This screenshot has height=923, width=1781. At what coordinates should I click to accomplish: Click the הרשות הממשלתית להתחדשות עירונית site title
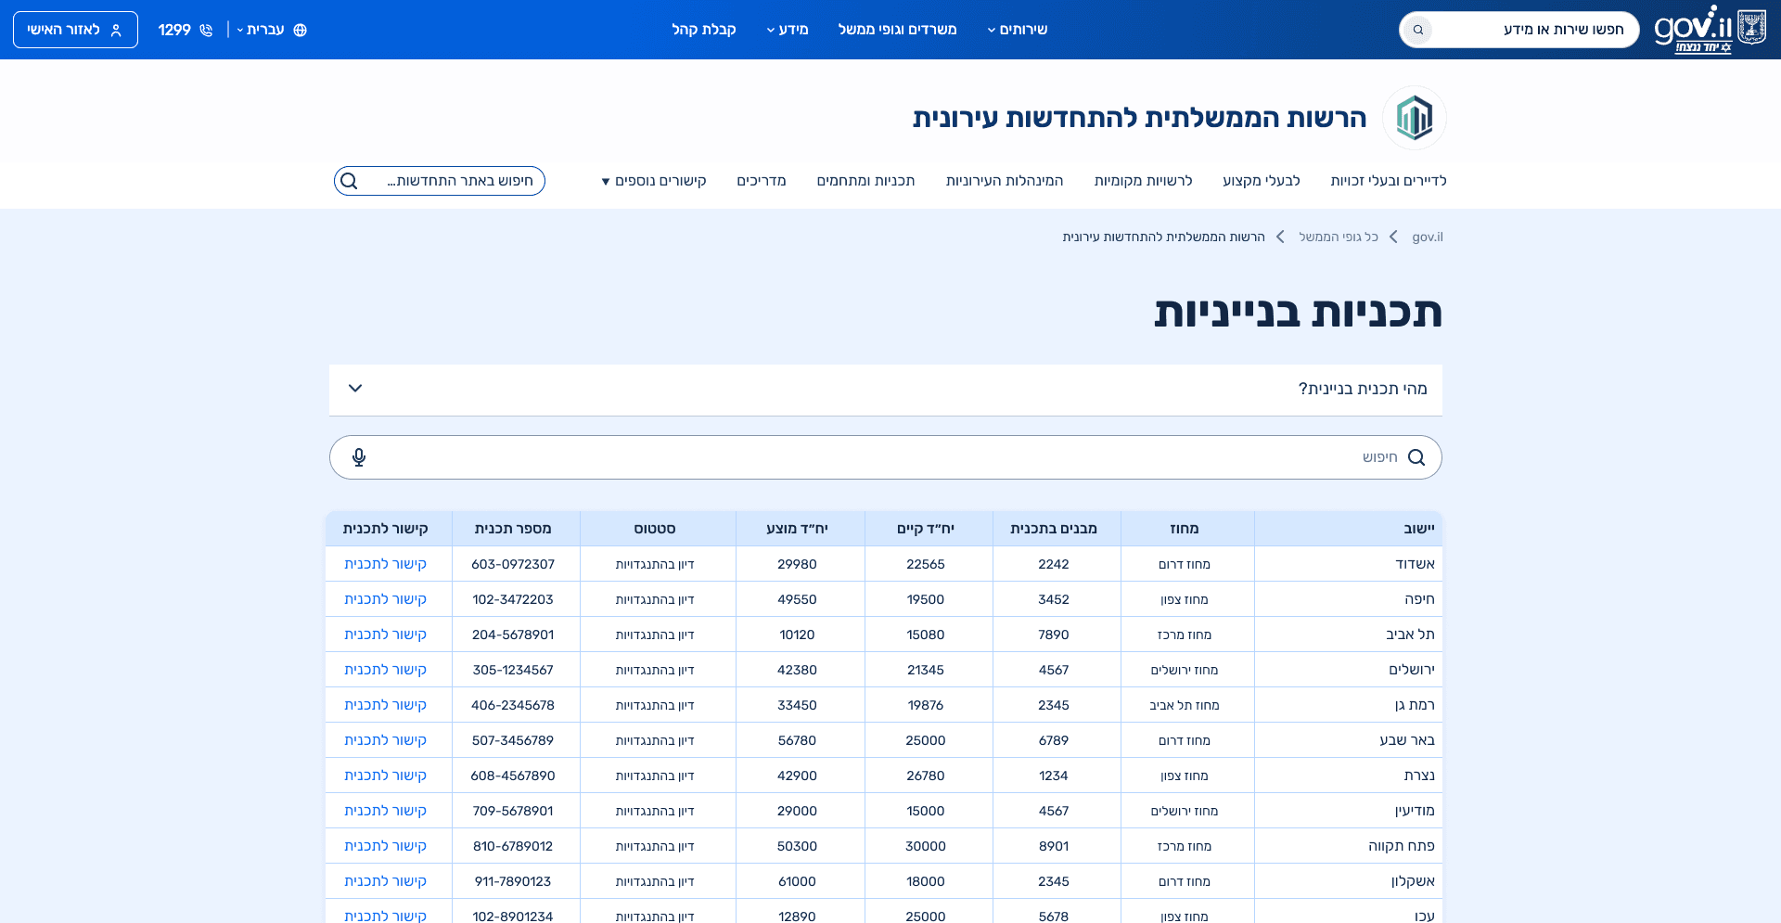coord(1140,118)
